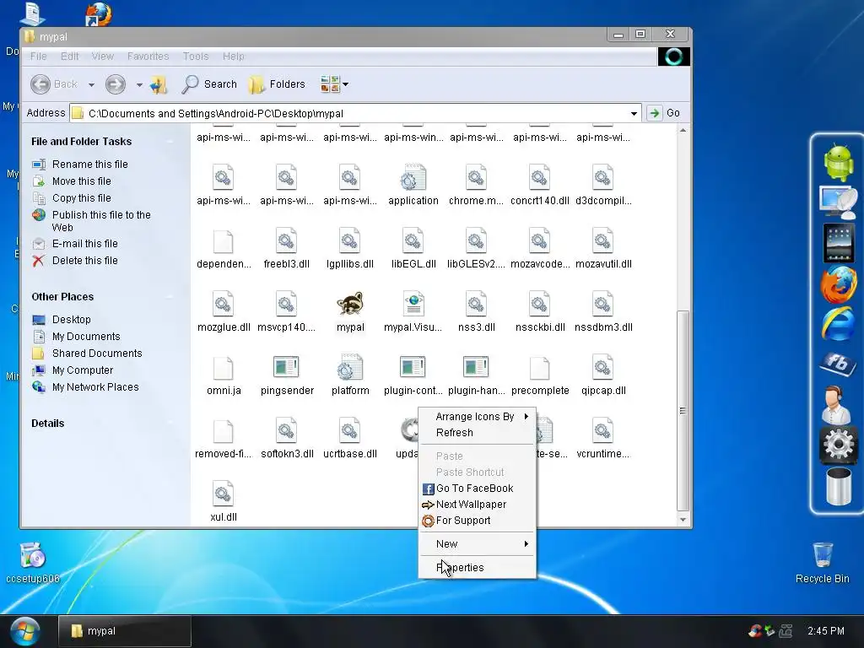This screenshot has width=864, height=648.
Task: Click Rename this file link
Action: pyautogui.click(x=89, y=165)
